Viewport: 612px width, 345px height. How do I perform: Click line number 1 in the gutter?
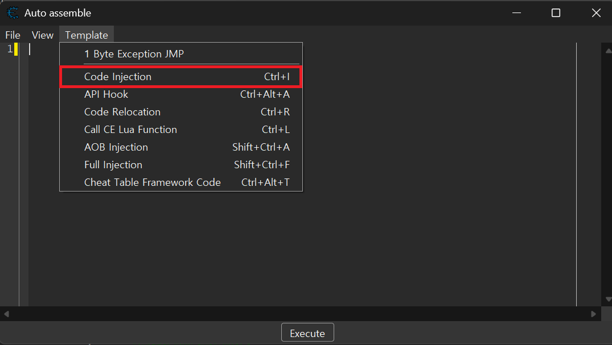coord(10,49)
